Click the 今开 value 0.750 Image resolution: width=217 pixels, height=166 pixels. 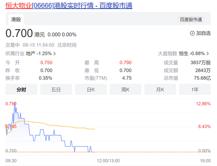(47, 63)
